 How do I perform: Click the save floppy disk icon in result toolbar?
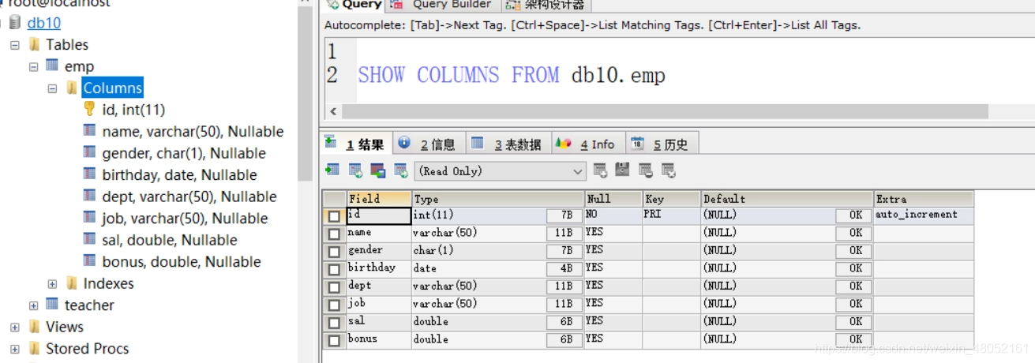[x=623, y=170]
